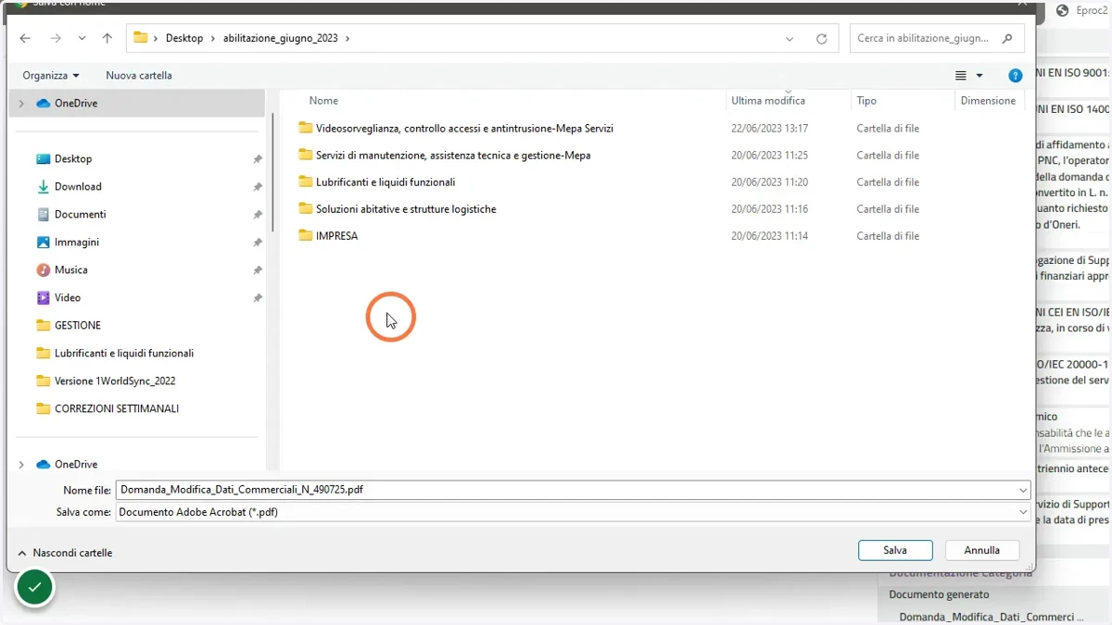Collapse folders with Nascondi cartelle

65,553
